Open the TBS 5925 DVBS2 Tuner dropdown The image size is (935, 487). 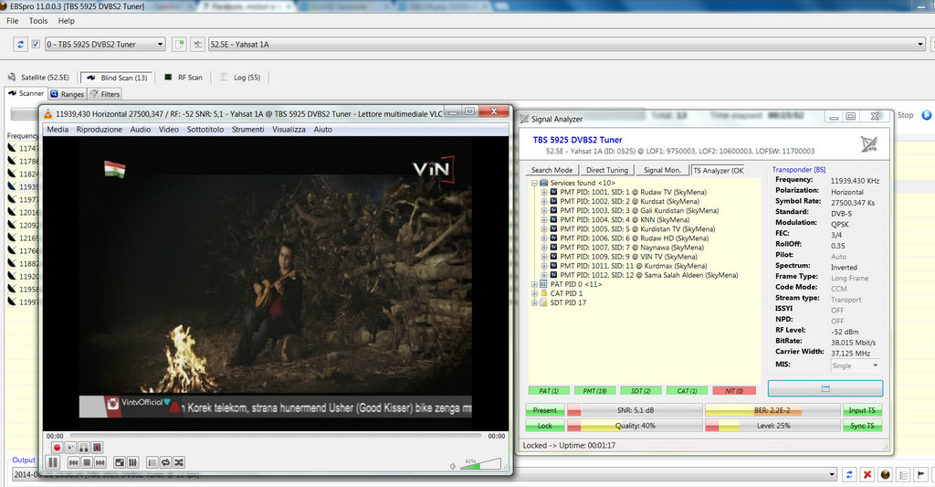point(105,44)
